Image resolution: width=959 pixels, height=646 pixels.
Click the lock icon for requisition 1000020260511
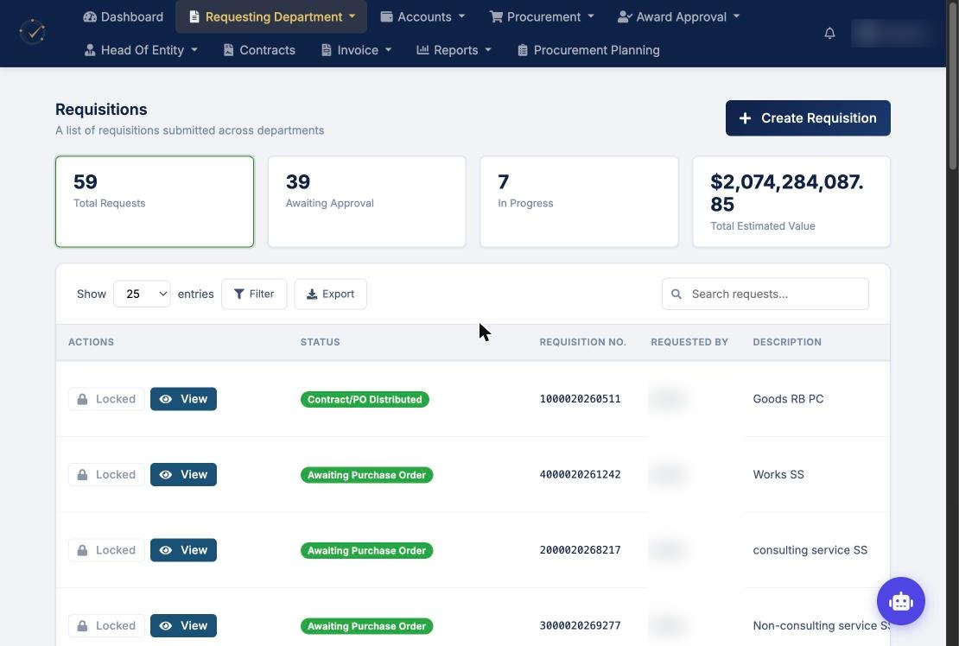[x=82, y=399]
